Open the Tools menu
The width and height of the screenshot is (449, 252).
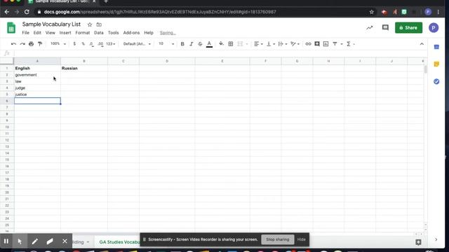113,33
